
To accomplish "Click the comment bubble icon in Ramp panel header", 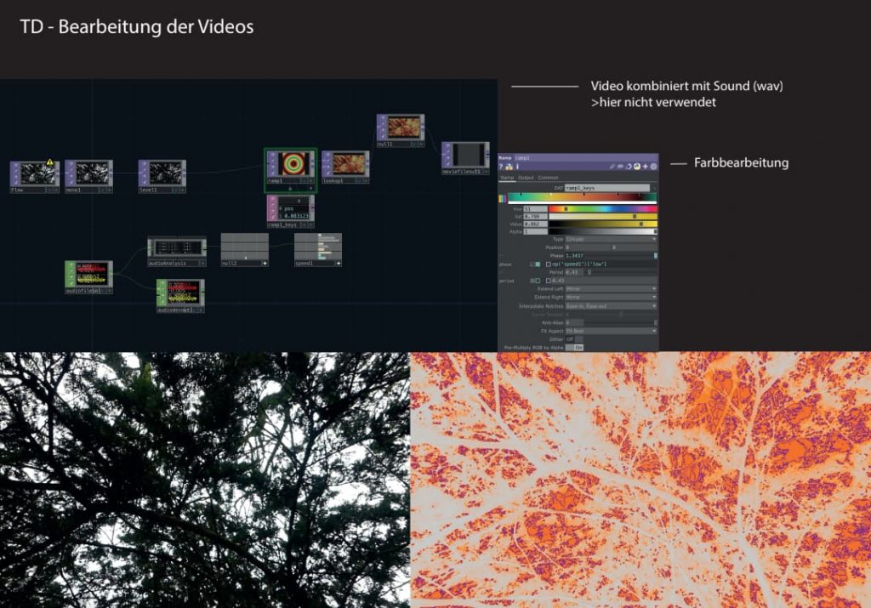I will point(620,167).
